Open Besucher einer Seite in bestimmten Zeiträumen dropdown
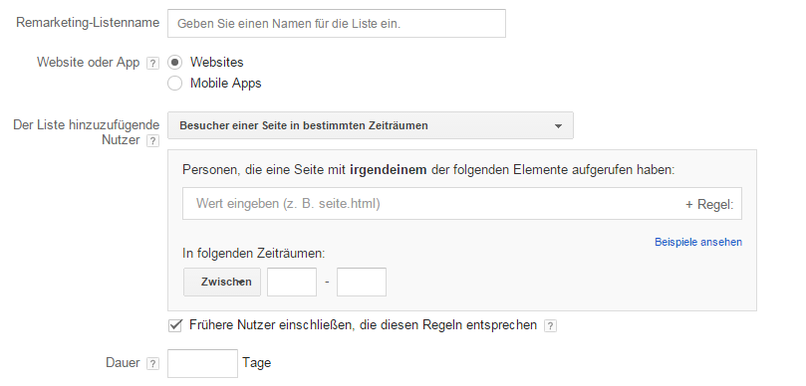The height and width of the screenshot is (386, 806). (x=370, y=125)
